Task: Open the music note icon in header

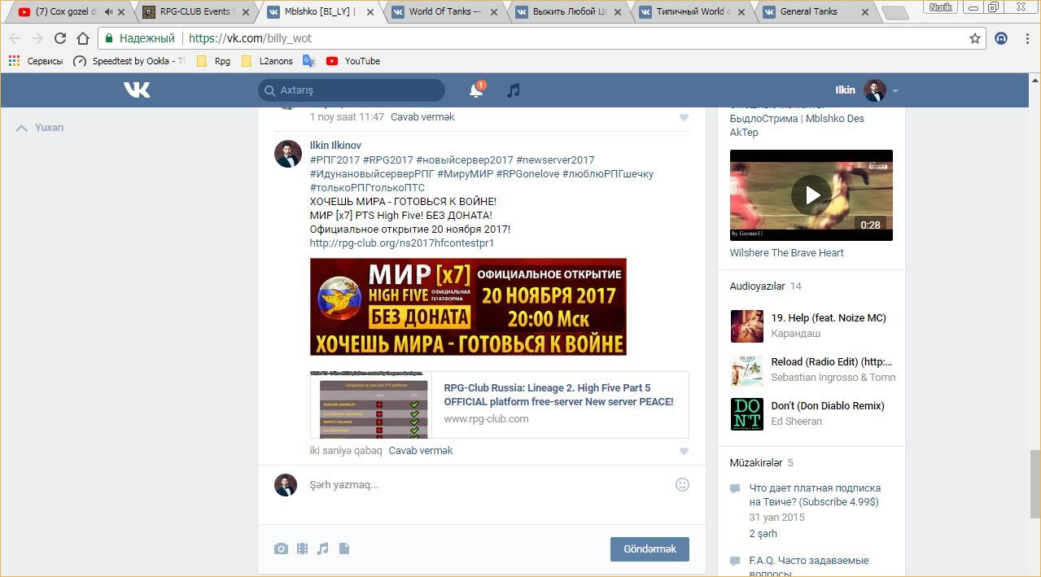Action: (513, 90)
